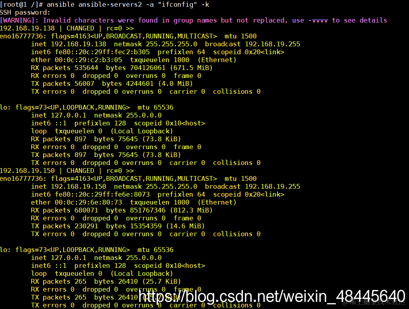Open the blog.csdn.net watermark URL
409x309 pixels.
272,296
